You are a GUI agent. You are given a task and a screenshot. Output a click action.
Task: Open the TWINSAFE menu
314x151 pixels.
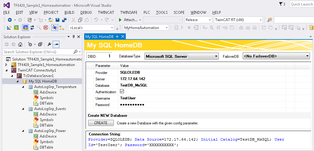(x=129, y=13)
